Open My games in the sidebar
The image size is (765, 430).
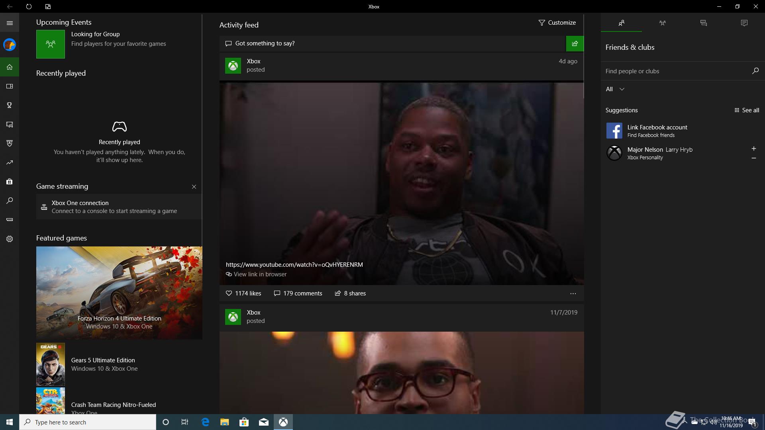click(10, 86)
